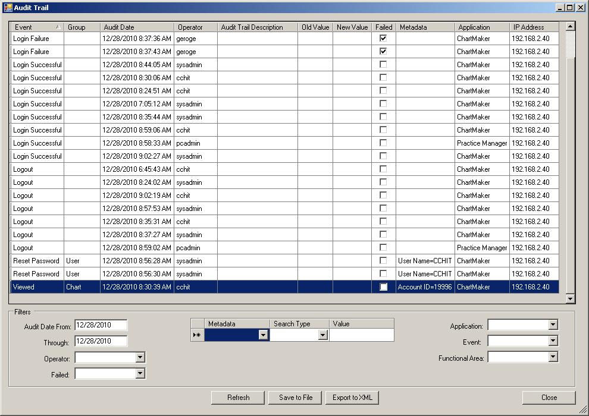Click the vertical scrollbar down arrow
The image size is (589, 416).
tap(570, 298)
